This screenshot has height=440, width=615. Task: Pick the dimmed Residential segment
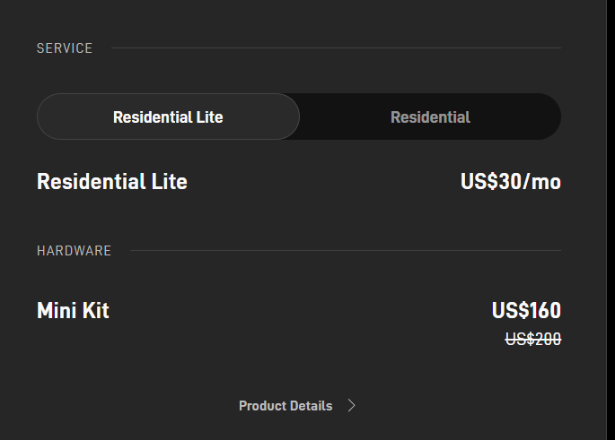pyautogui.click(x=430, y=117)
